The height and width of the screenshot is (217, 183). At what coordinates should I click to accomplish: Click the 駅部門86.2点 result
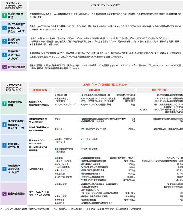pyautogui.click(x=160, y=129)
